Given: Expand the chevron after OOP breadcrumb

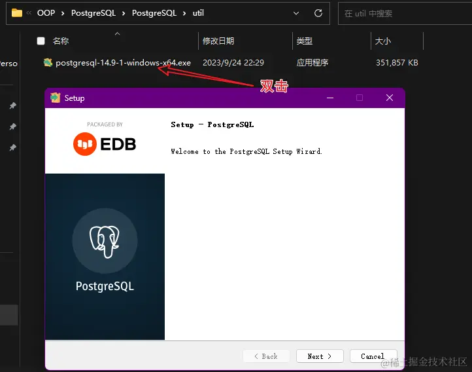Looking at the screenshot, I should [x=63, y=13].
